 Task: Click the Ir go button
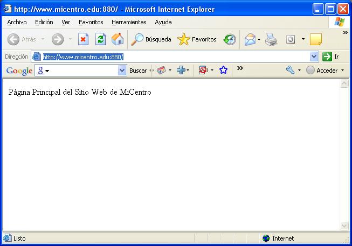[330, 57]
